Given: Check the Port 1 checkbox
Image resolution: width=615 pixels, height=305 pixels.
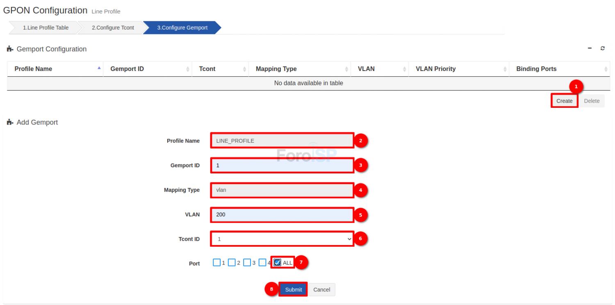Looking at the screenshot, I should 217,263.
